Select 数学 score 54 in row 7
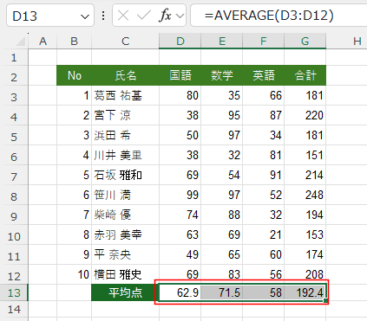Image resolution: width=367 pixels, height=321 pixels. coord(222,175)
